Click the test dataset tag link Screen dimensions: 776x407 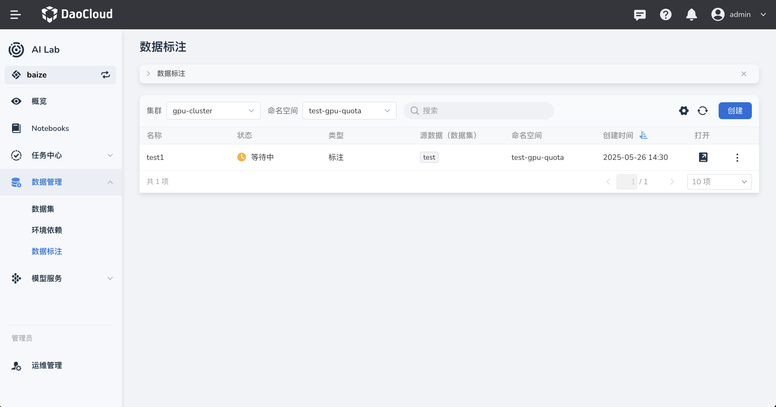[429, 157]
